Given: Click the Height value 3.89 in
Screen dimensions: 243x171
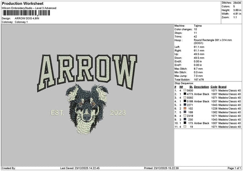Looking at the screenshot, I should coord(237,10).
